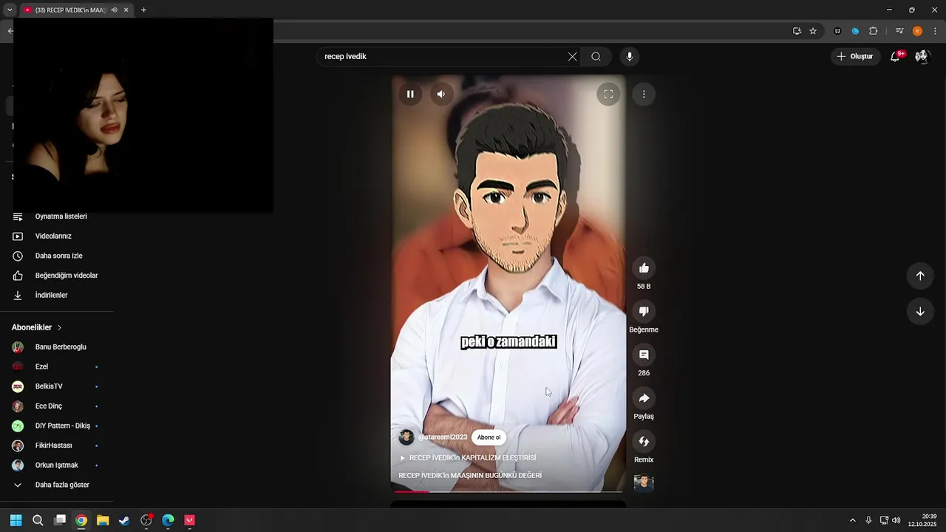Install app via address bar screen icon
The height and width of the screenshot is (532, 946).
coord(797,31)
